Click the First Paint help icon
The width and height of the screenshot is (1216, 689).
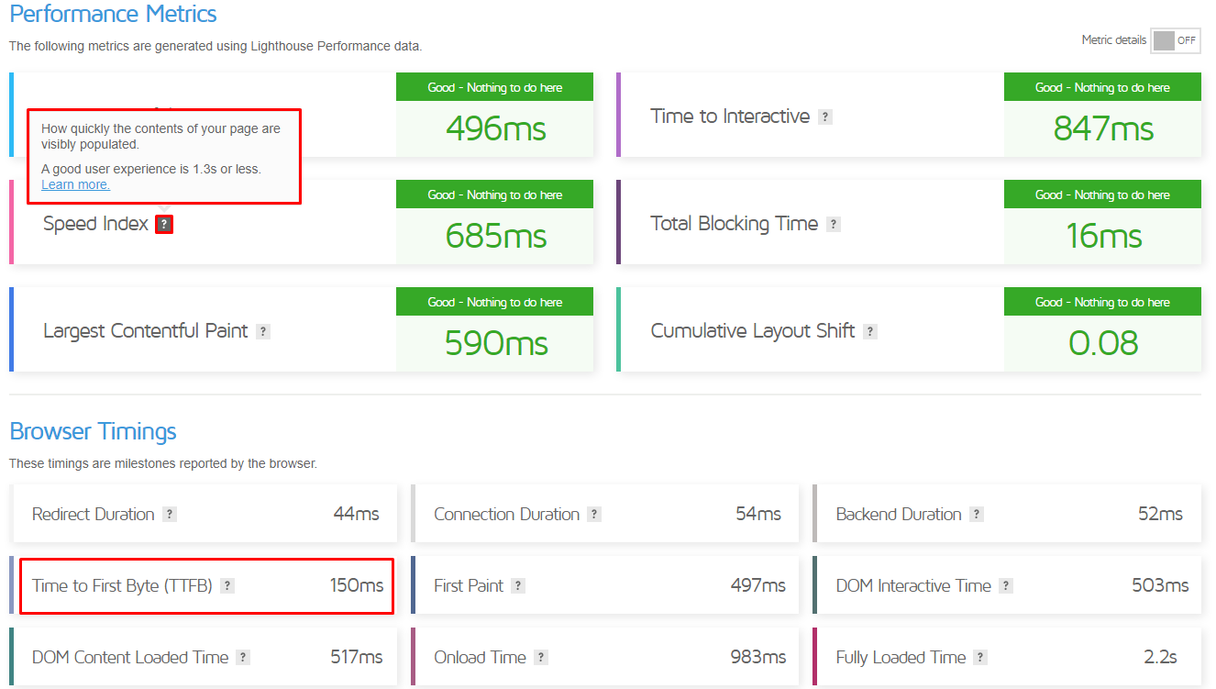(x=518, y=585)
